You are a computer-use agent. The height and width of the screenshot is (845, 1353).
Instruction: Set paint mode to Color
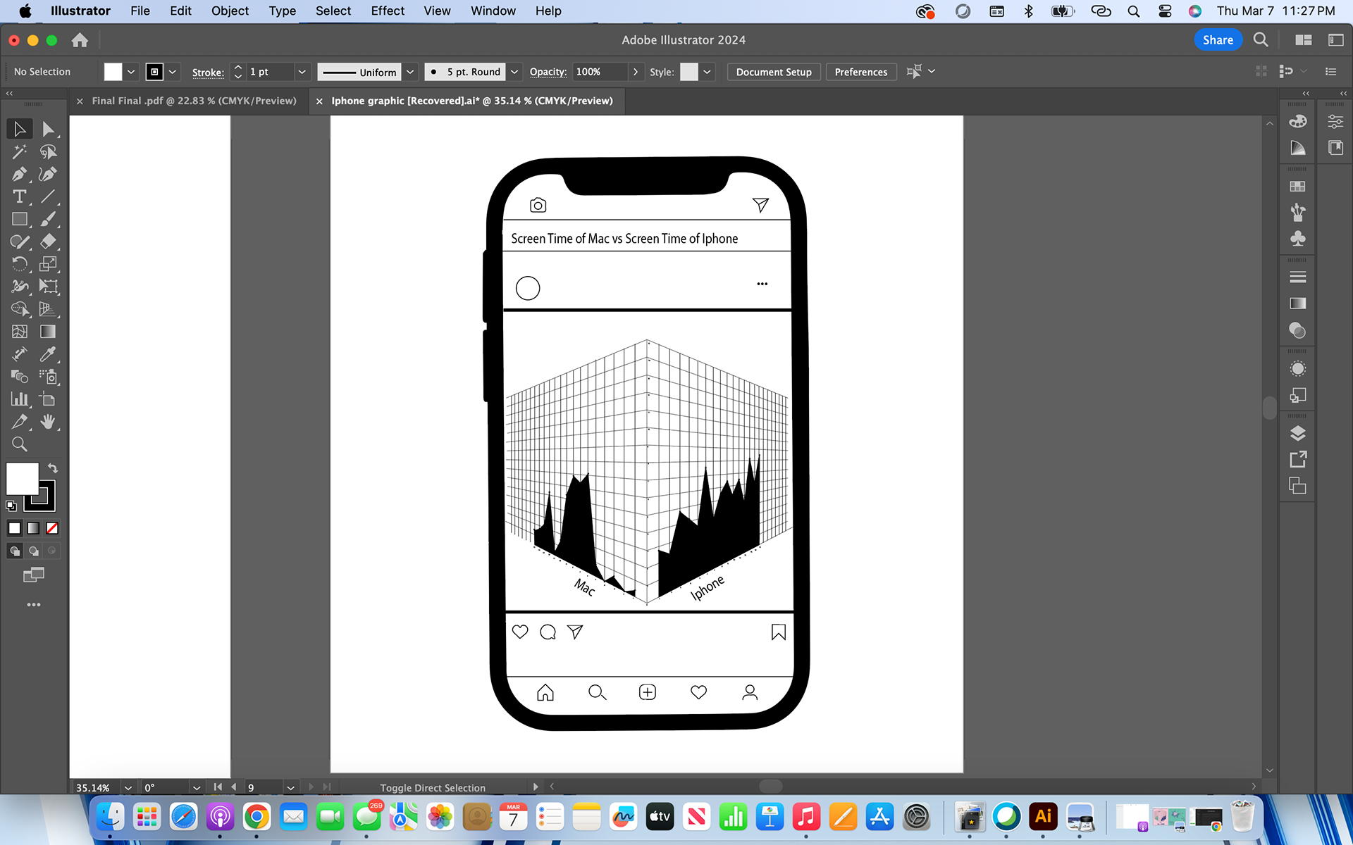[x=15, y=528]
